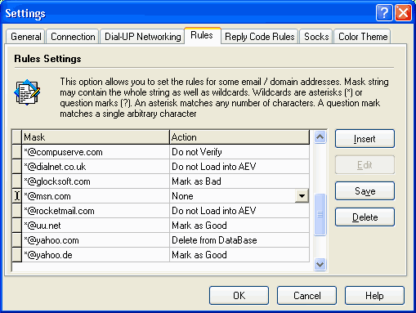
Task: Click rocketmail's Do not Load into AEV cell
Action: (x=239, y=211)
